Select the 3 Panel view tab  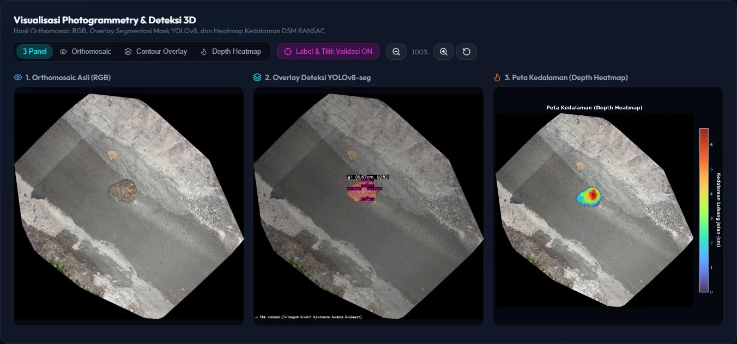tap(34, 52)
